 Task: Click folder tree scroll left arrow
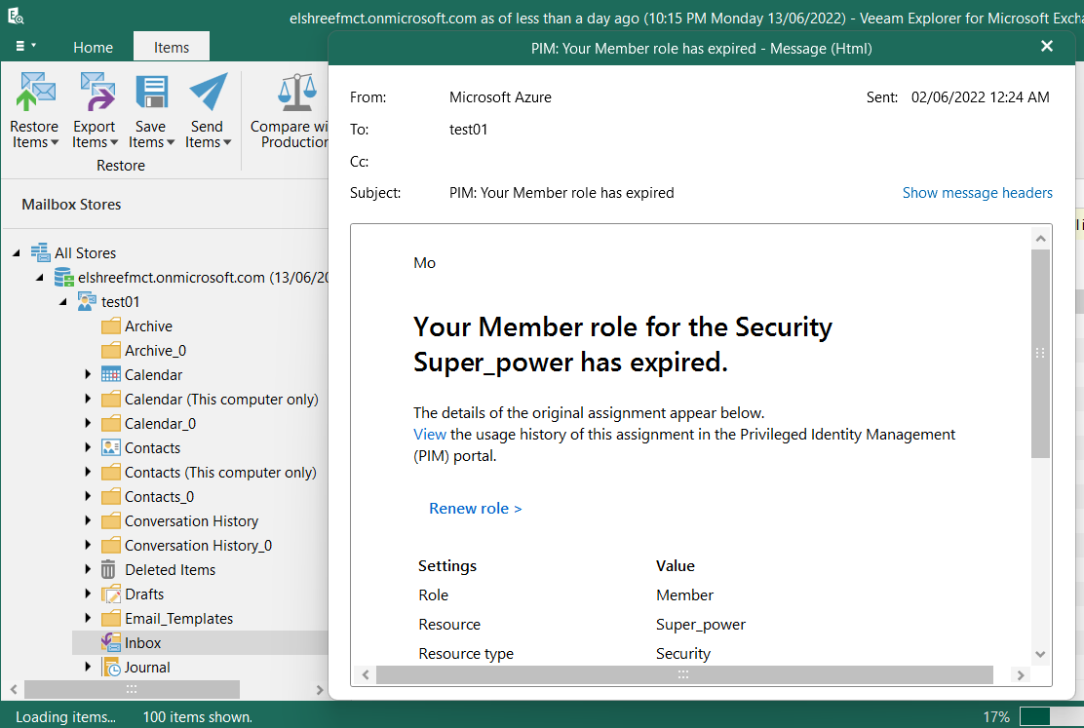14,689
